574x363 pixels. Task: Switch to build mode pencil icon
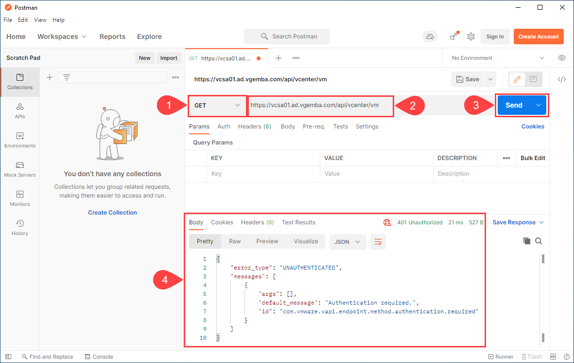point(517,79)
